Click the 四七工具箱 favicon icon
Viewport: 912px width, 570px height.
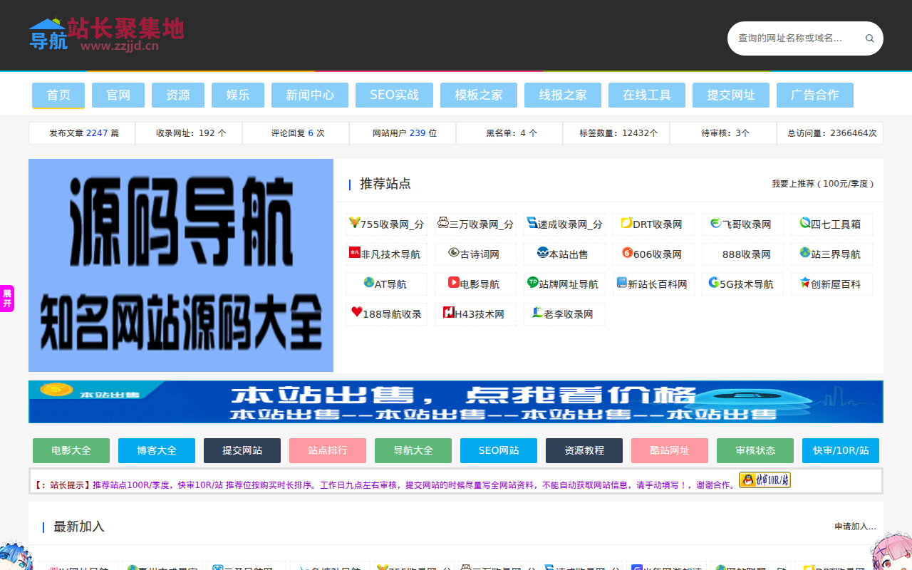(x=805, y=223)
